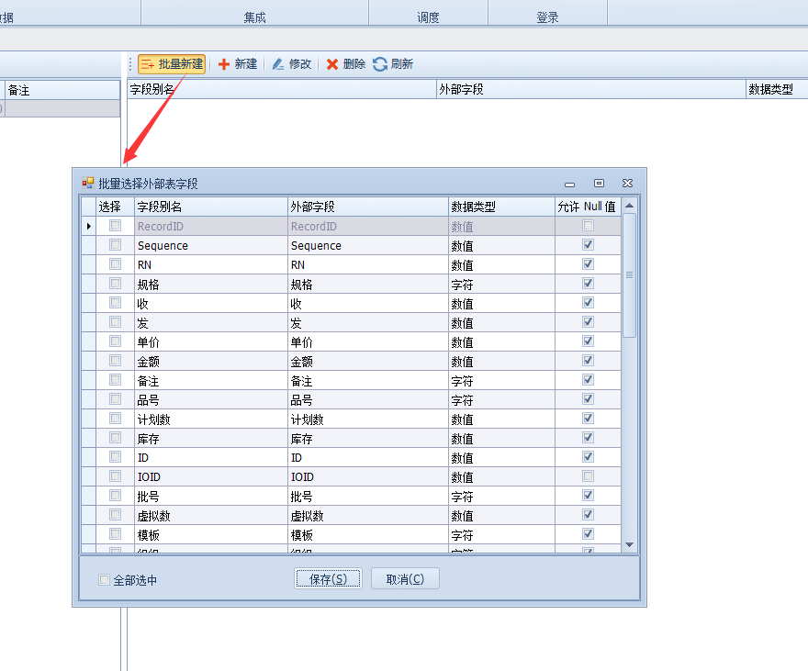808x671 pixels.
Task: Click the 批量新建 batch-create toolbar icon
Action: [x=148, y=64]
